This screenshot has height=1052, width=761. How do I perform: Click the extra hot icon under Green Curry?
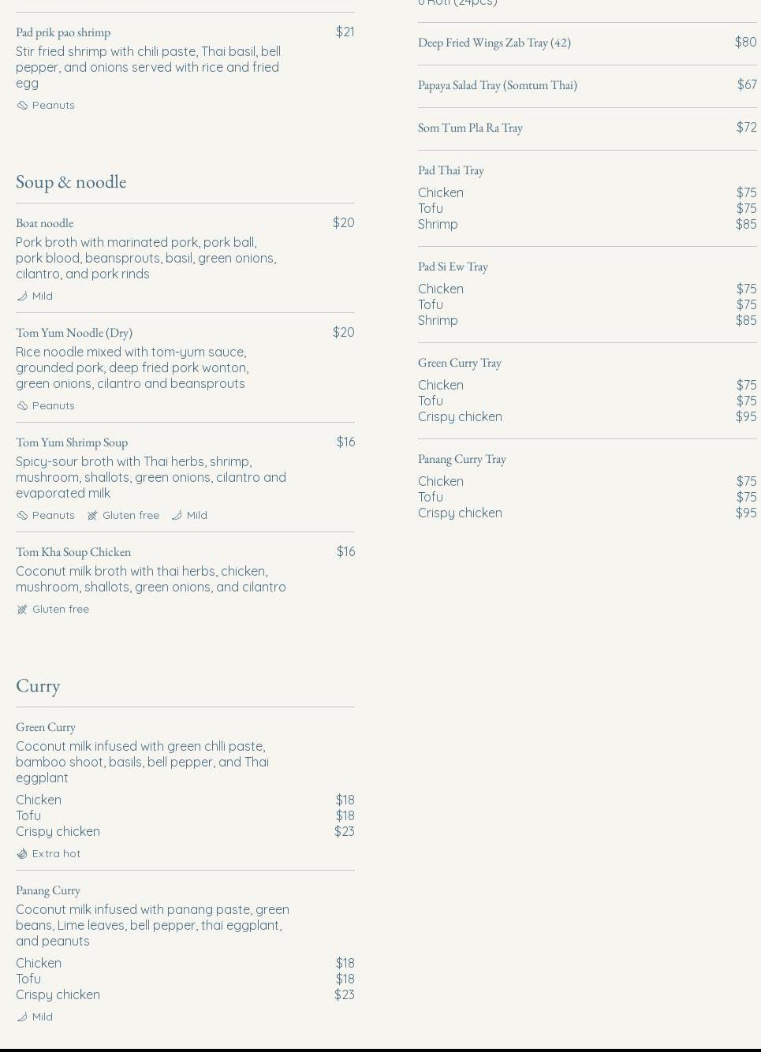[22, 853]
